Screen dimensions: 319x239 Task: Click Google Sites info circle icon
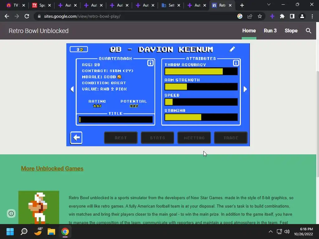pos(11,213)
